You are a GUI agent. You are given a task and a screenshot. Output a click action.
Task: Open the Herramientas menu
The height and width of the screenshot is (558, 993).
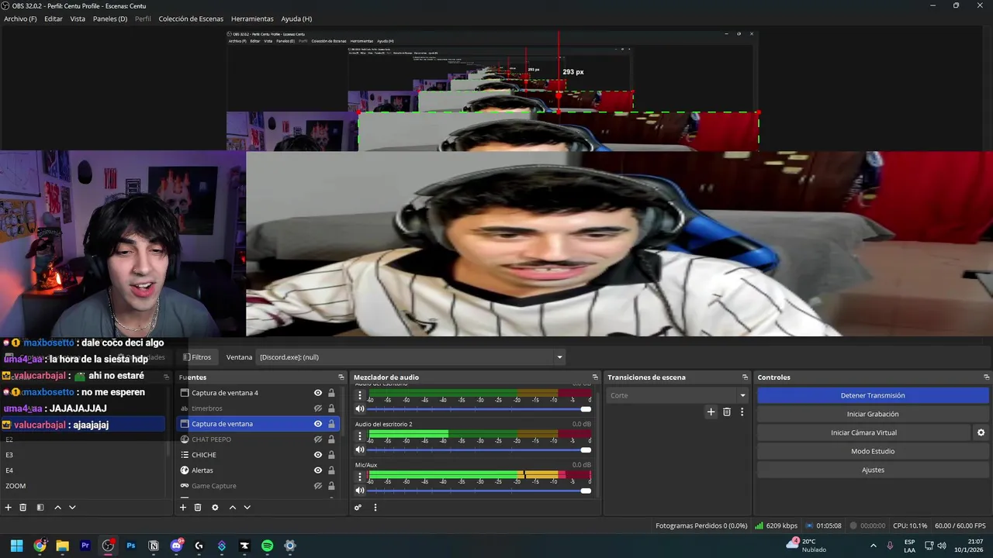[252, 19]
